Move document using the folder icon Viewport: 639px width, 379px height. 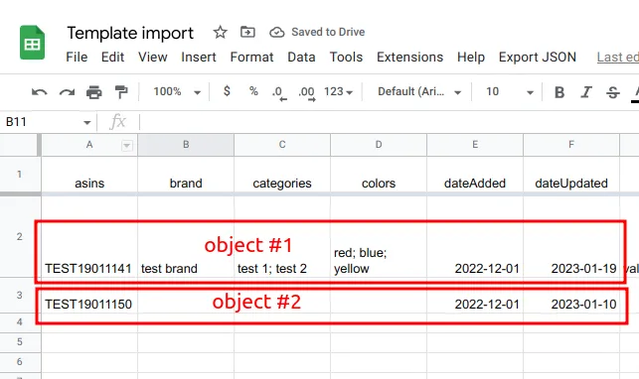(x=247, y=32)
